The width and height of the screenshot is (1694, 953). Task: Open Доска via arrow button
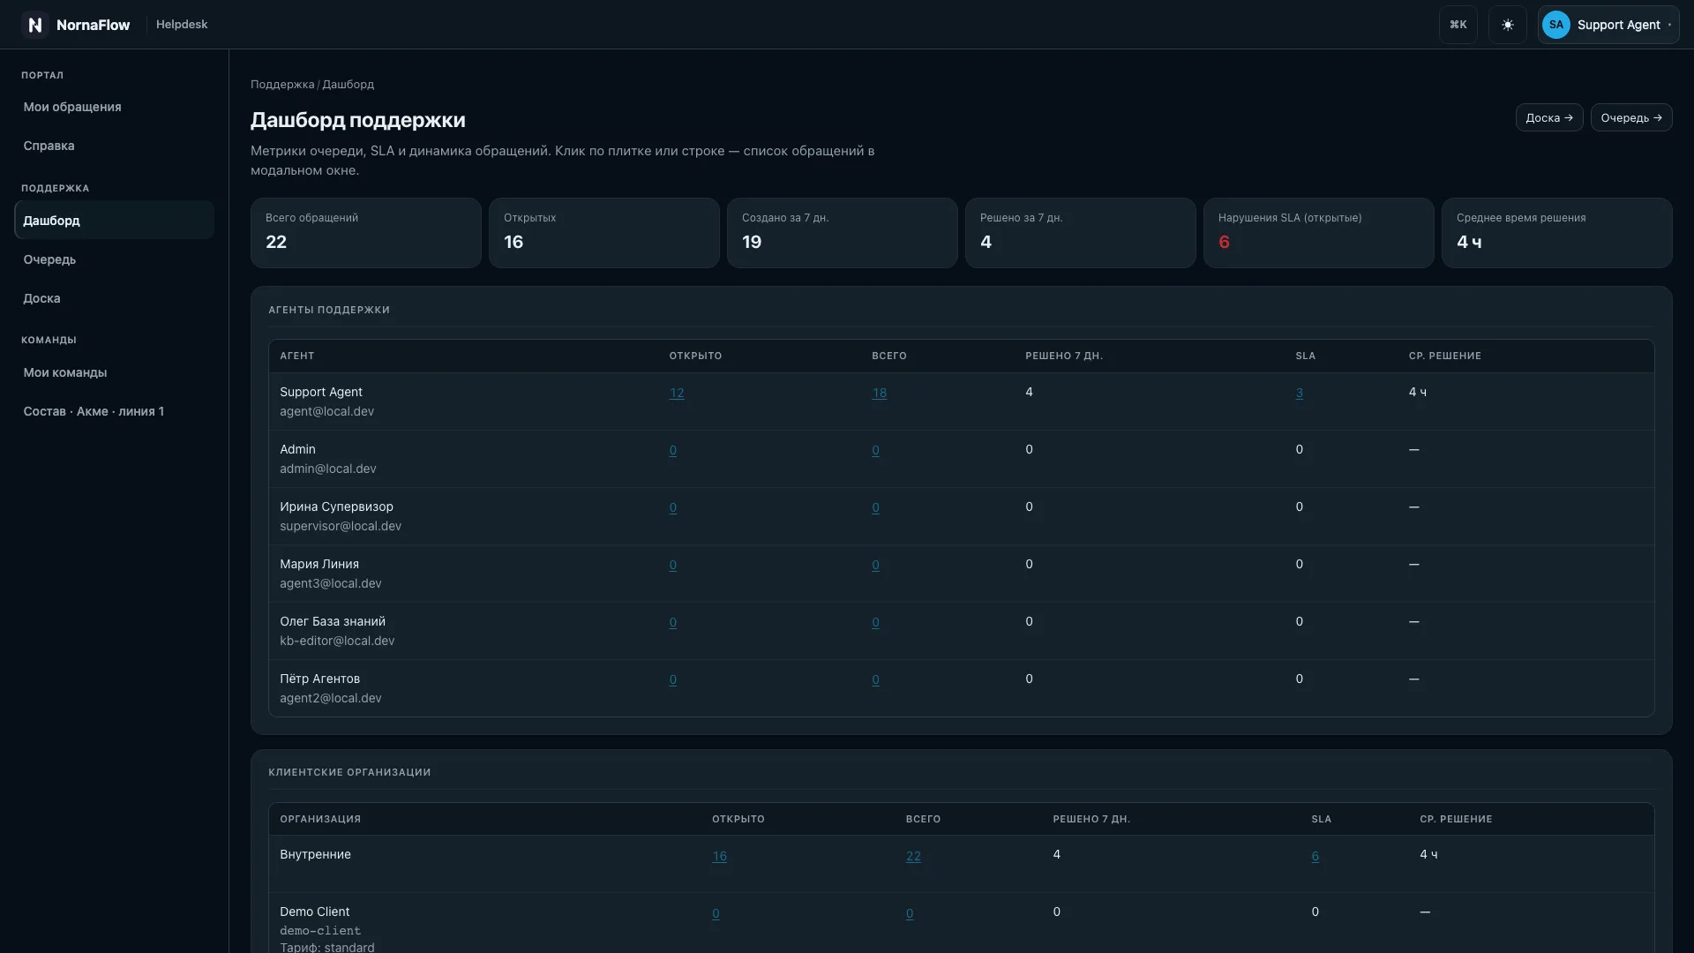coord(1548,117)
